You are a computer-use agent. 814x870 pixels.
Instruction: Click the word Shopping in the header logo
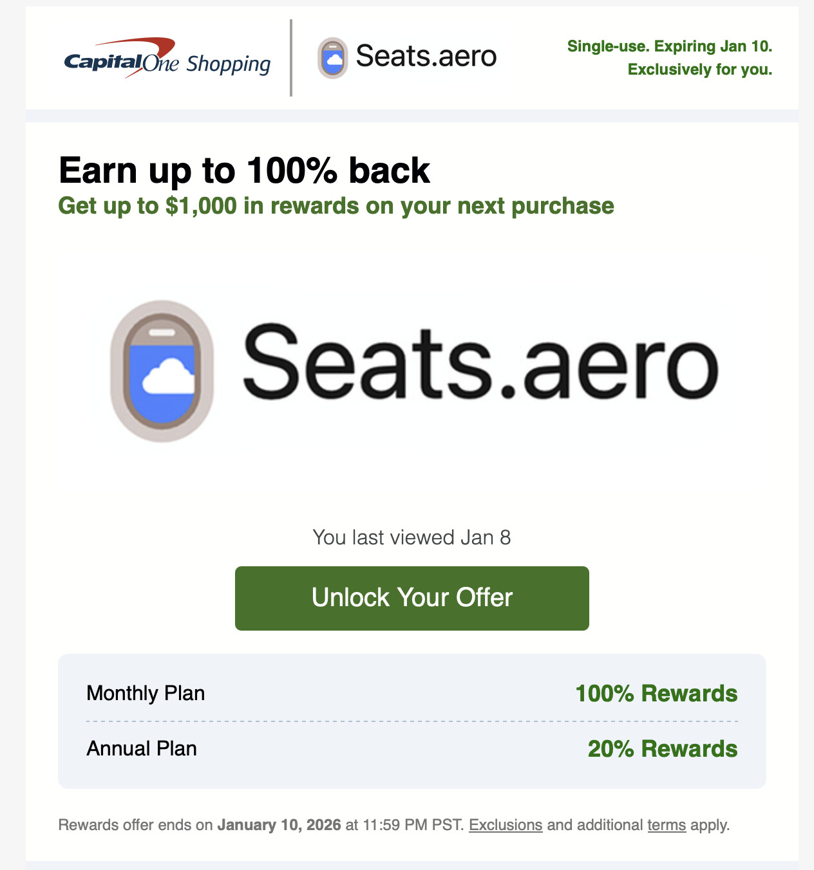[x=229, y=64]
